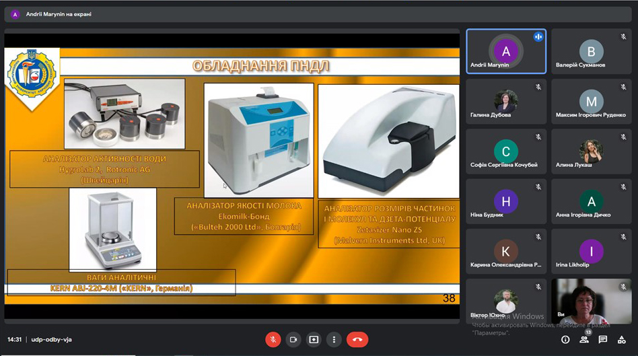Click muted mic icon on Ніна Будник tile
The height and width of the screenshot is (356, 638).
pyautogui.click(x=538, y=186)
